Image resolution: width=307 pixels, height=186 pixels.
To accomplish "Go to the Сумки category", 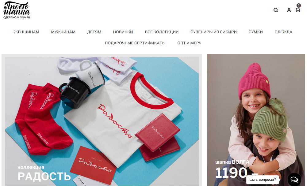I will click(x=256, y=32).
